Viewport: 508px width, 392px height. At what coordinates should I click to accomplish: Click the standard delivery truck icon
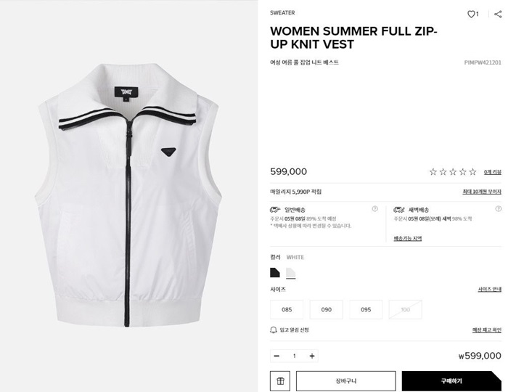pyautogui.click(x=275, y=210)
